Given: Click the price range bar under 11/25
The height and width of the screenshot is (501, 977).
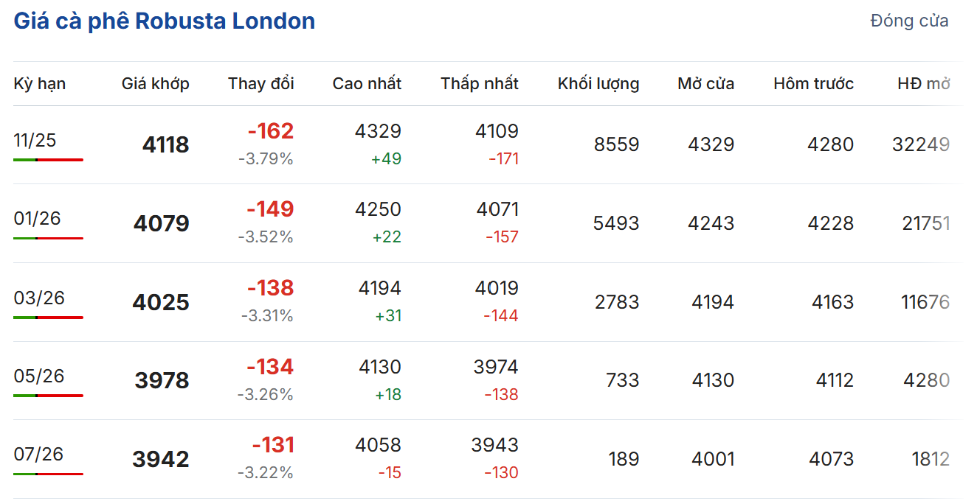Looking at the screenshot, I should (48, 160).
